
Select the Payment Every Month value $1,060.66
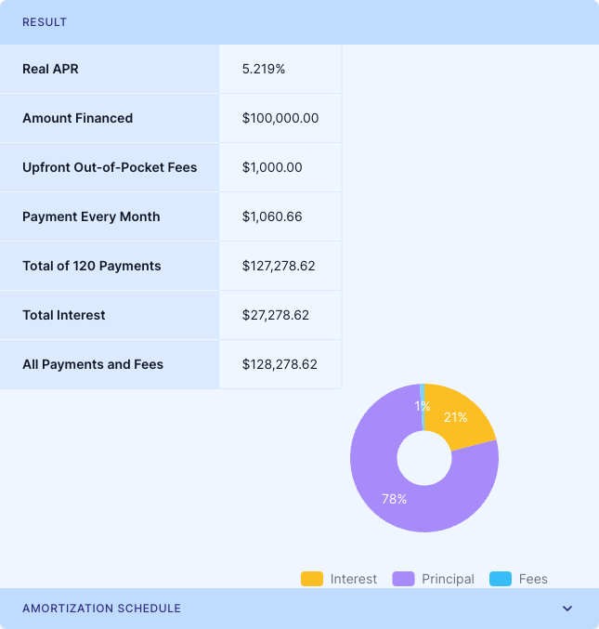point(272,216)
